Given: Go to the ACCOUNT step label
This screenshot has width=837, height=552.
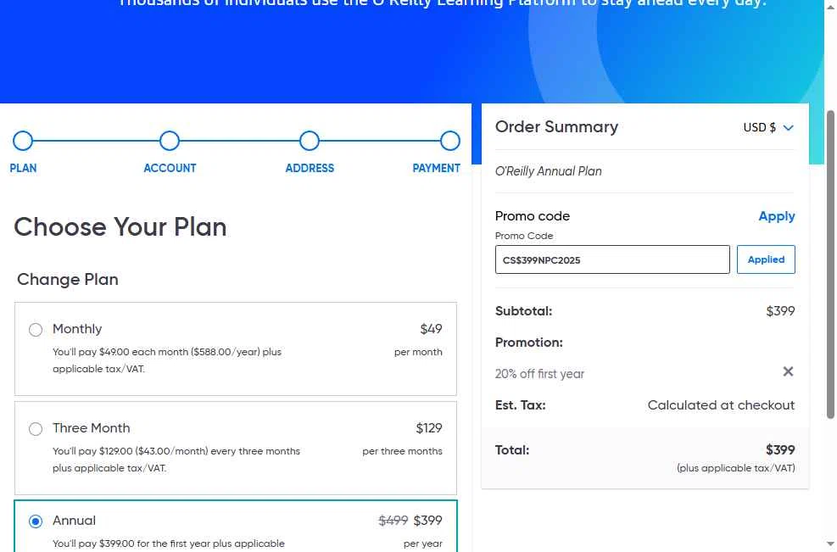Looking at the screenshot, I should point(170,168).
